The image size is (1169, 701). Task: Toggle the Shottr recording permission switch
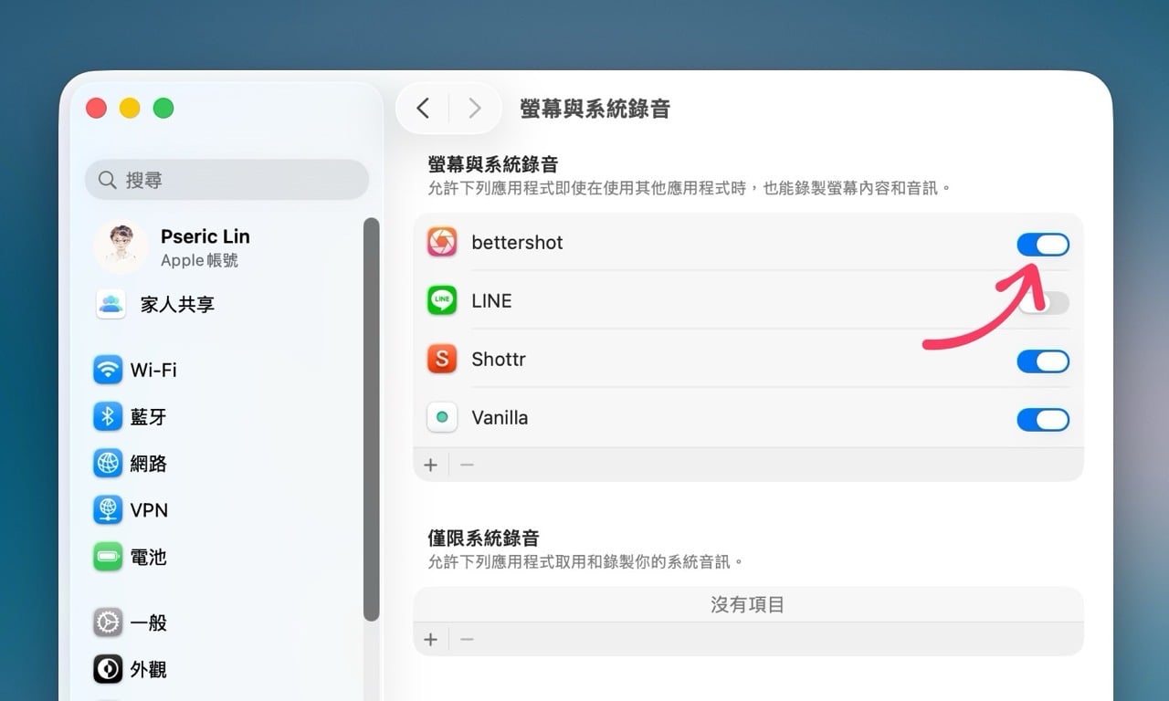tap(1042, 361)
